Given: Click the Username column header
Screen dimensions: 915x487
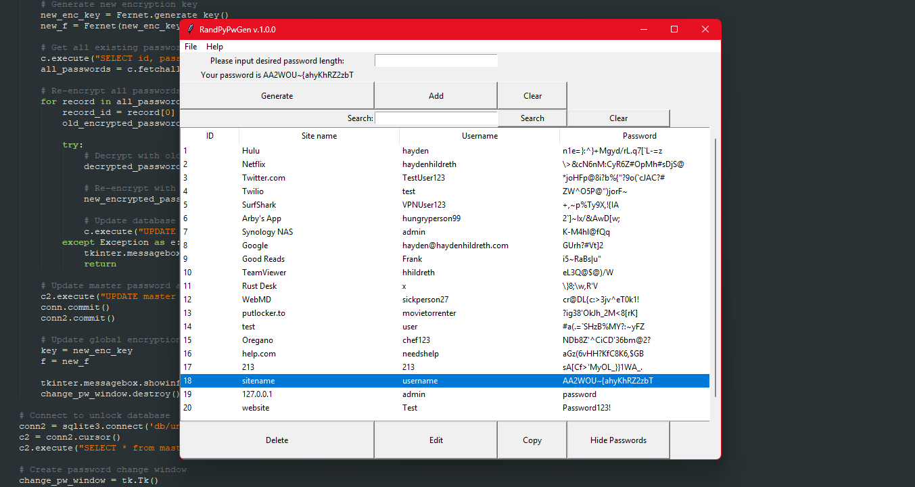Looking at the screenshot, I should pos(479,136).
